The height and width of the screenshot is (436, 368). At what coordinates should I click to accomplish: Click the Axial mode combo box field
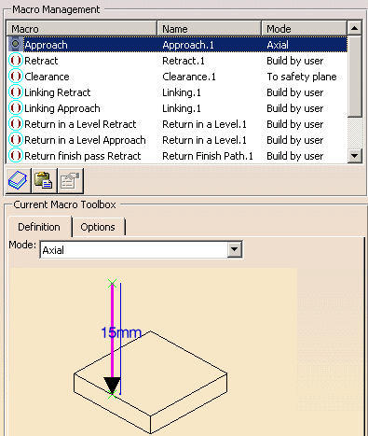[x=142, y=249]
